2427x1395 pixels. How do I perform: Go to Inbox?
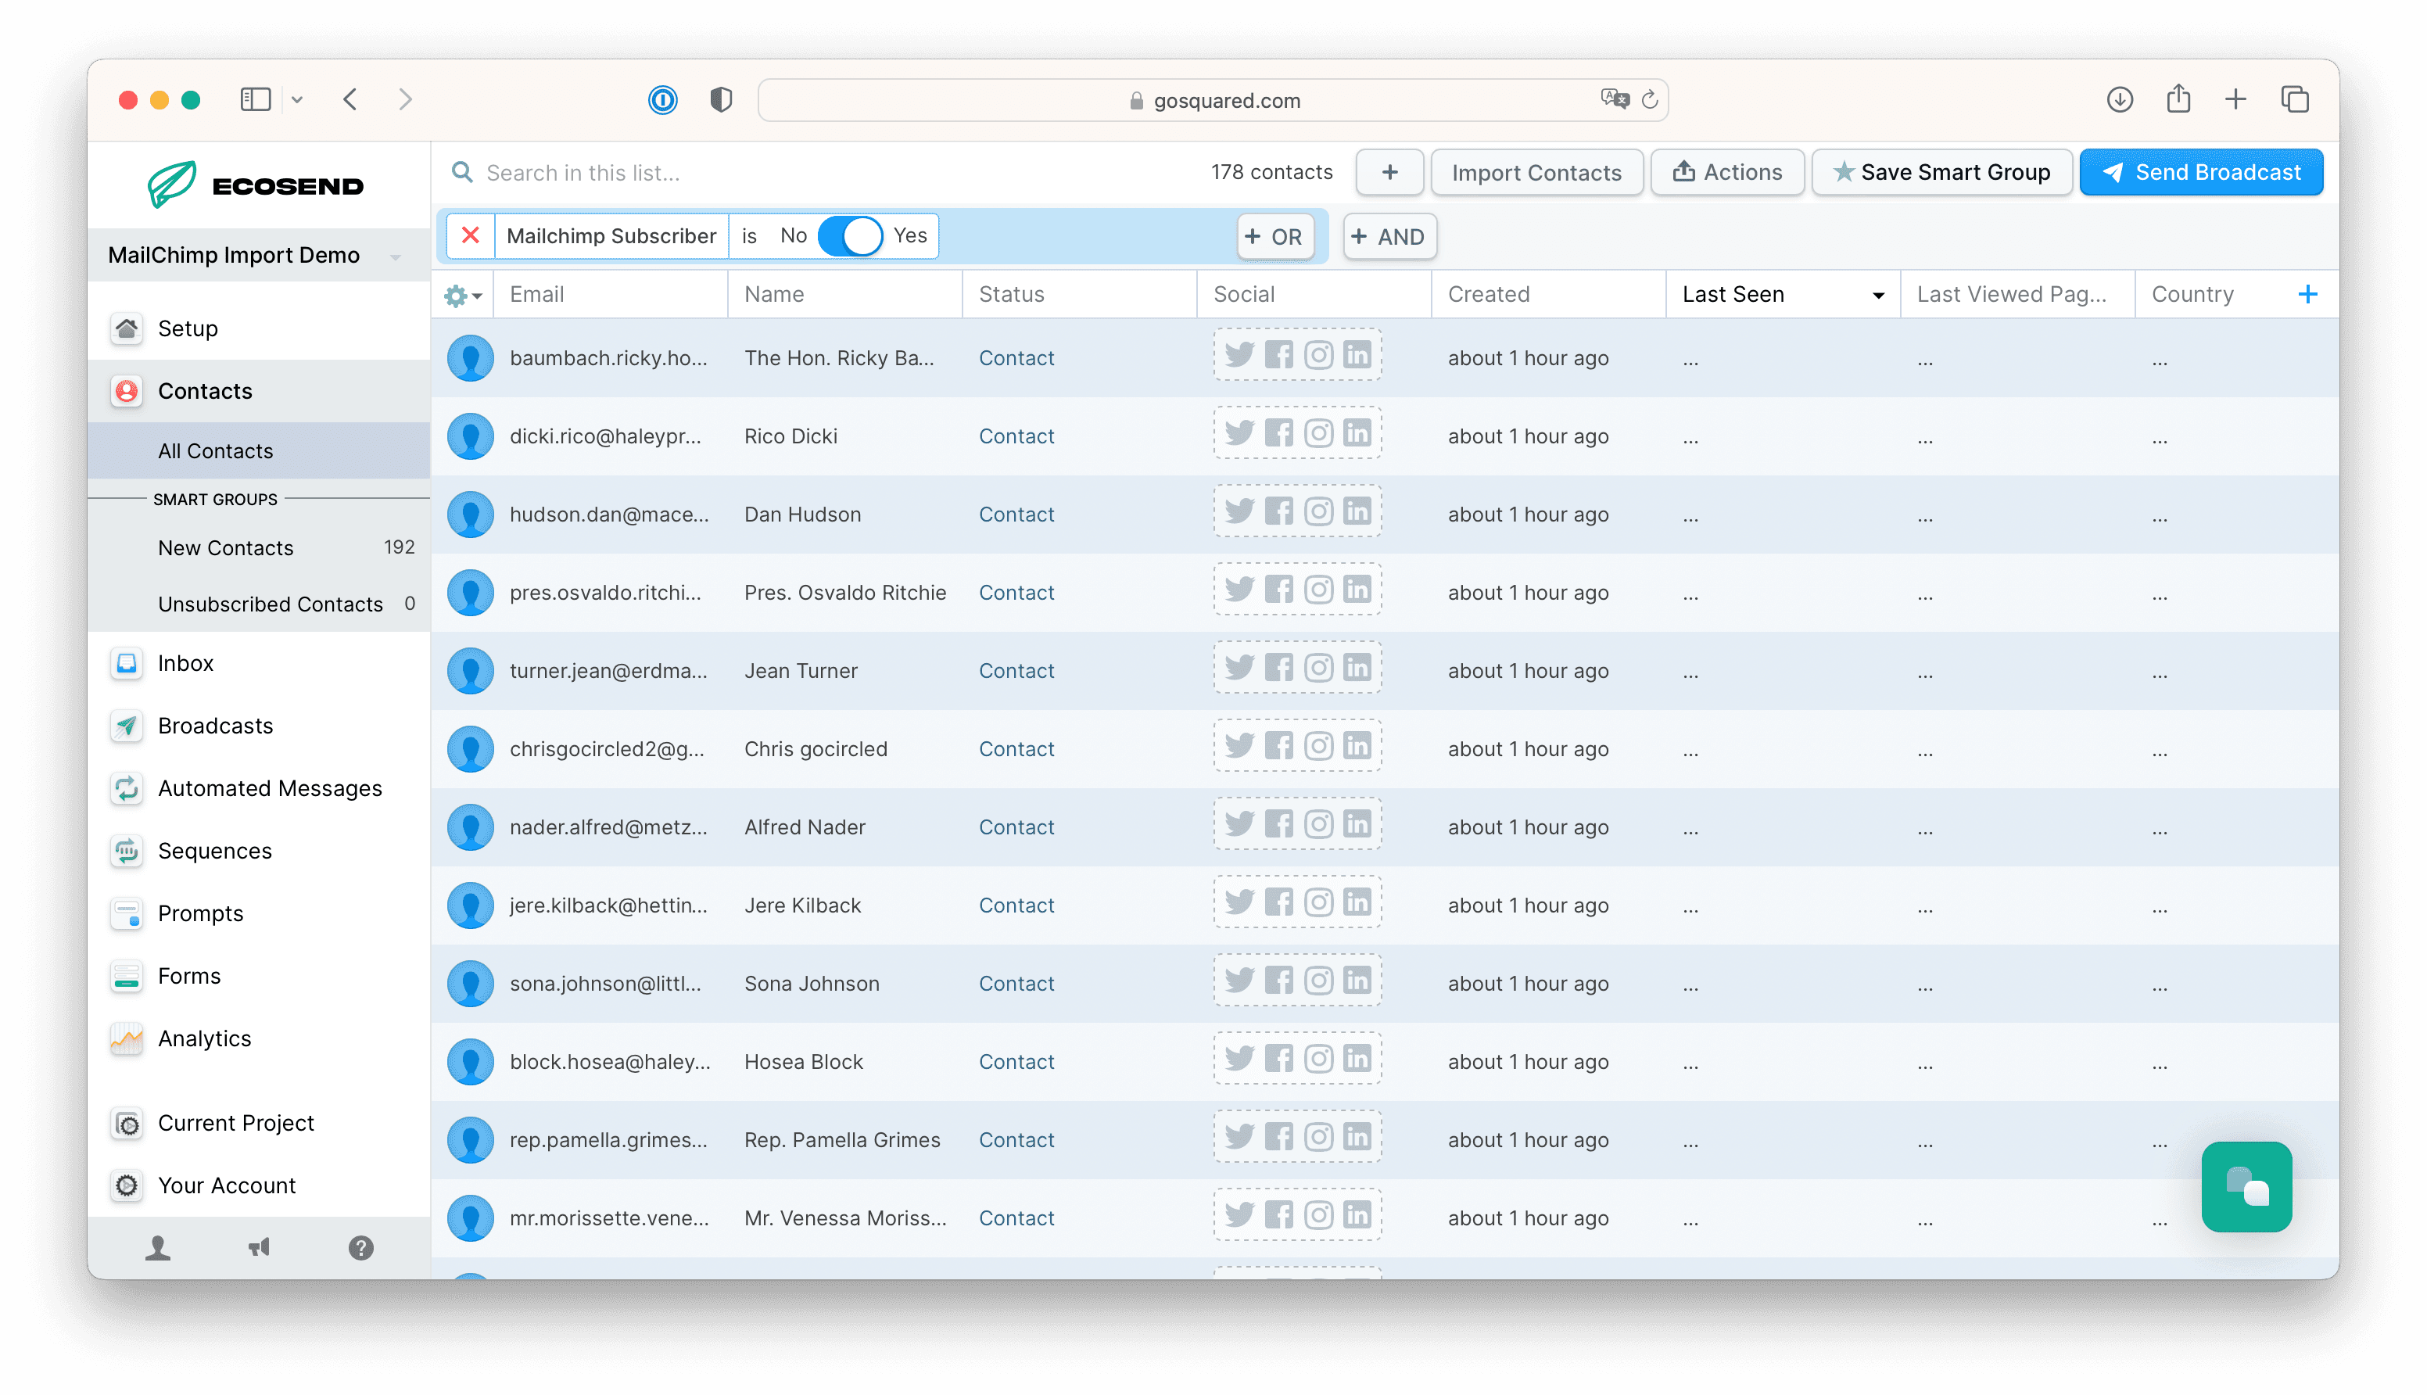point(259,663)
